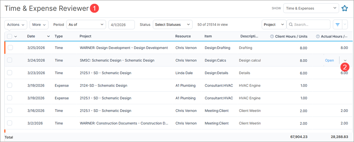Check the 2124-SD Schematic Design expense row

10,85
